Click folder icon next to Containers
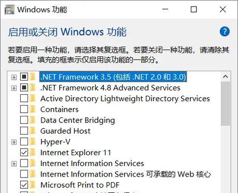 (x=32, y=109)
